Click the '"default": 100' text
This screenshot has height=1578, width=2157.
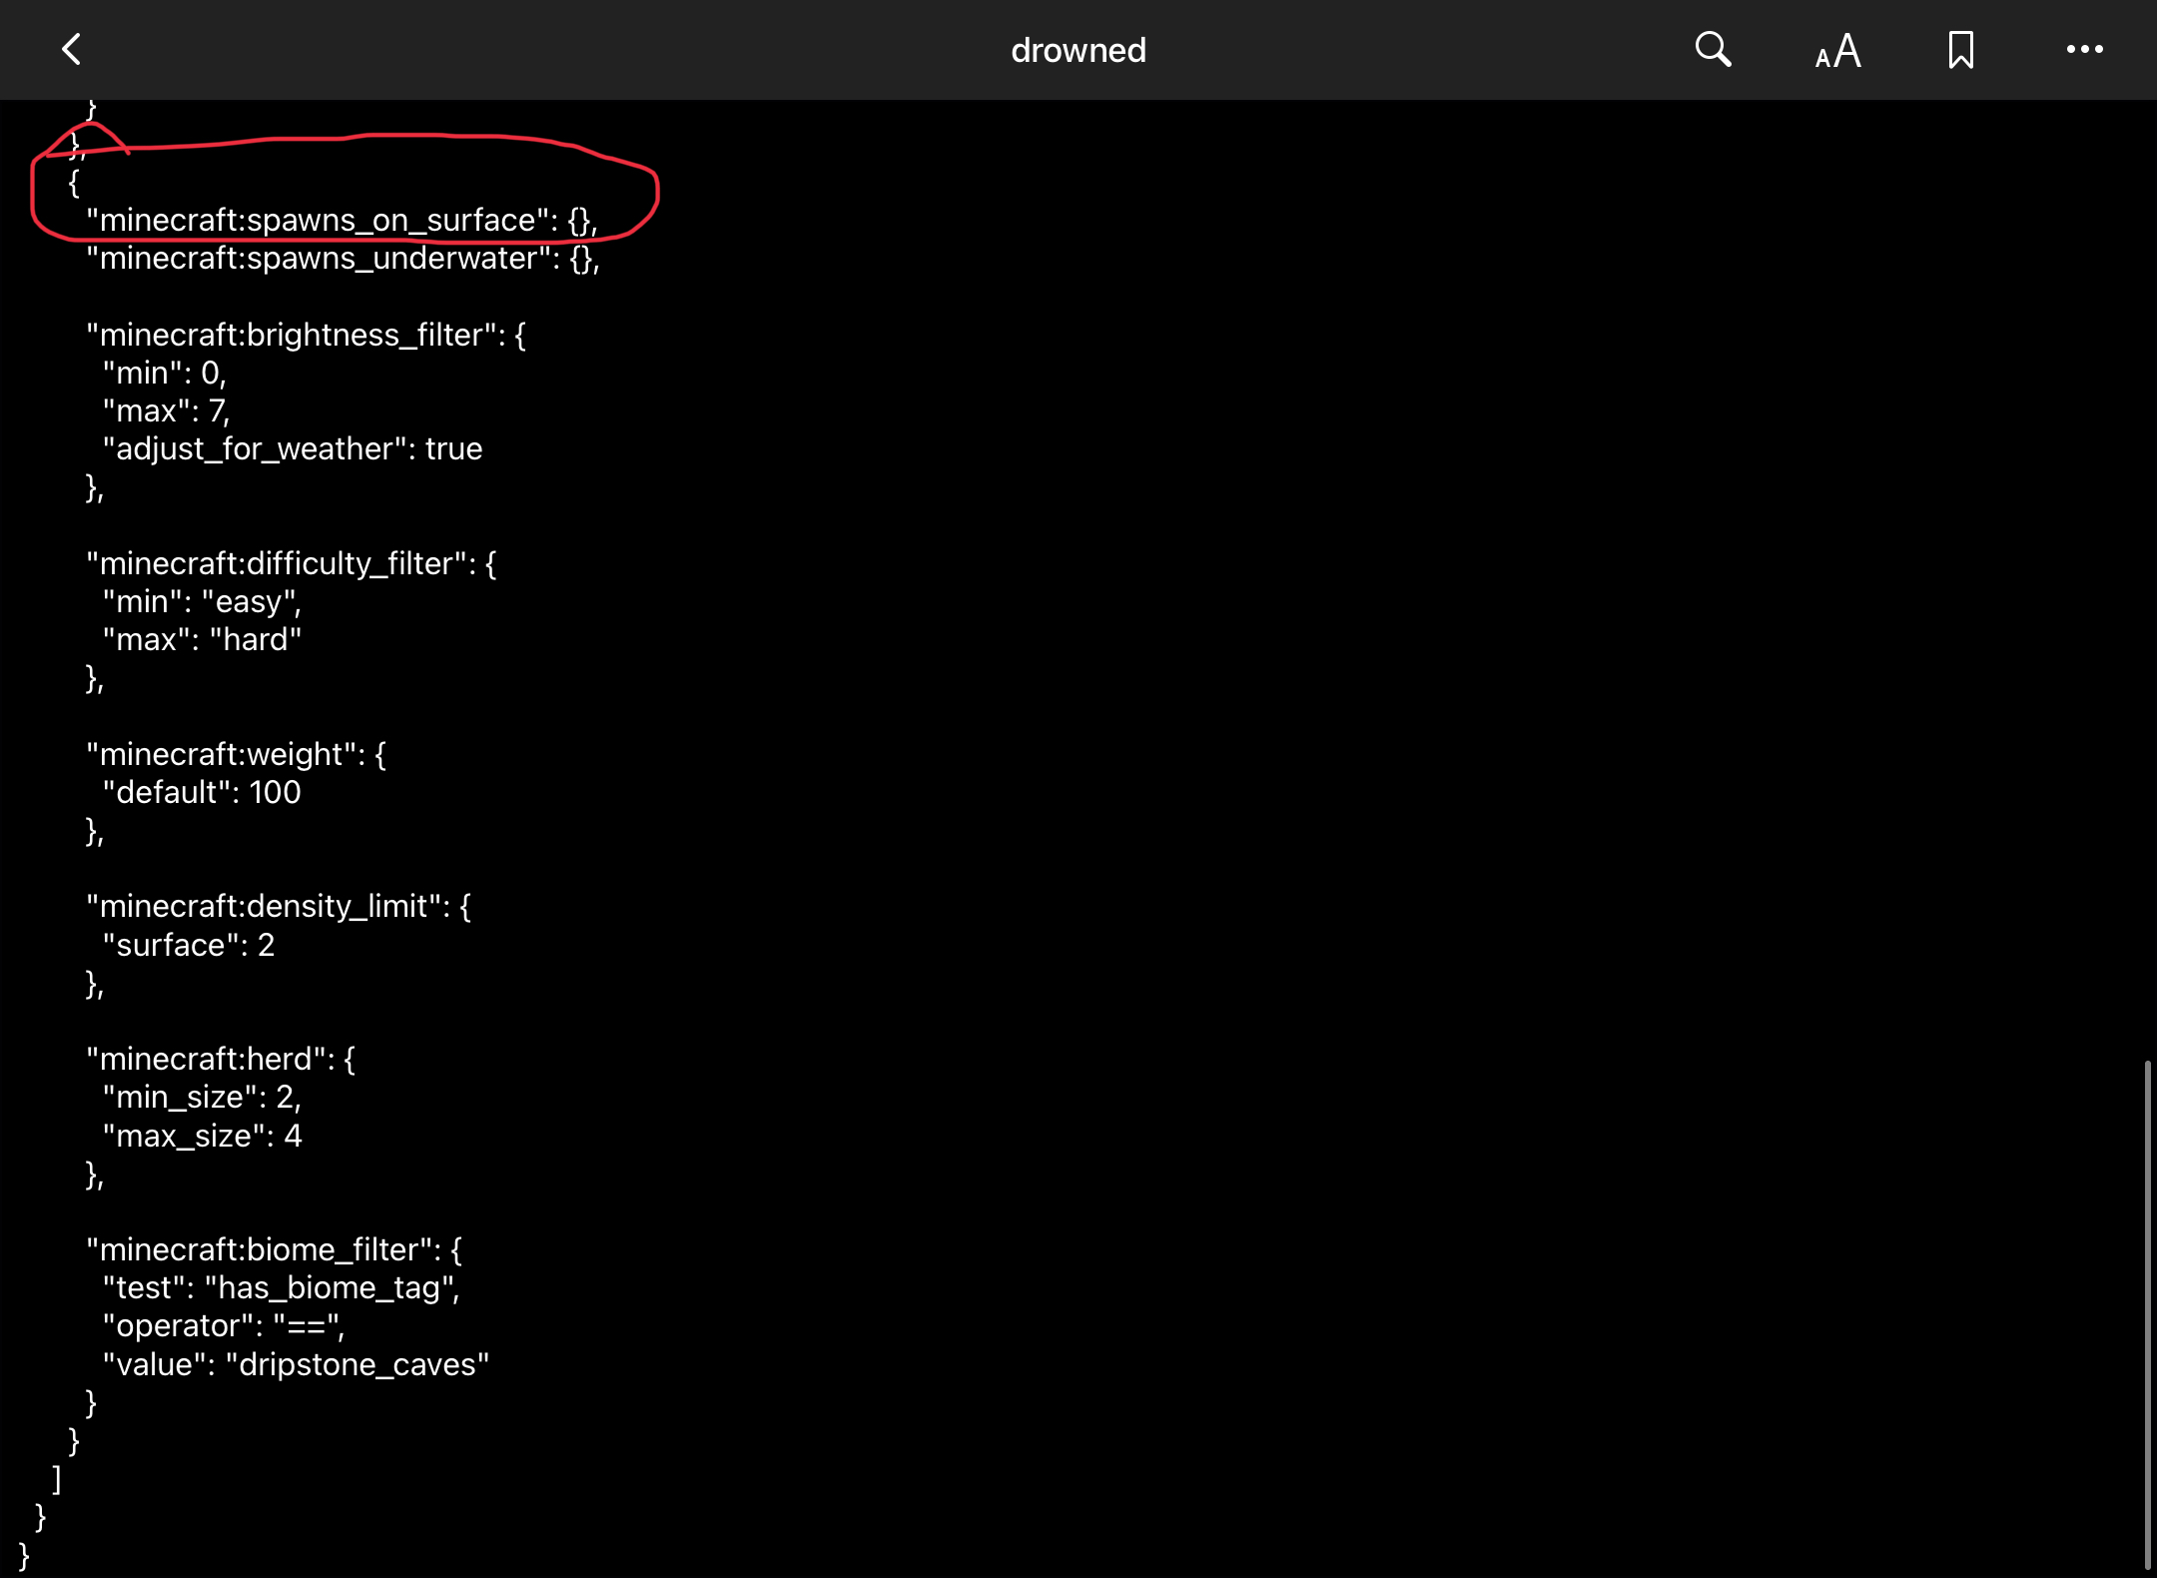click(202, 792)
